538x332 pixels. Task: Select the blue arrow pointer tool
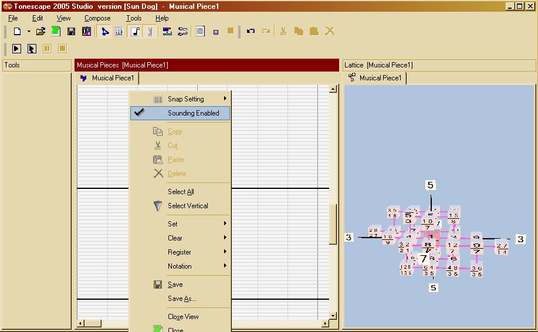(104, 32)
